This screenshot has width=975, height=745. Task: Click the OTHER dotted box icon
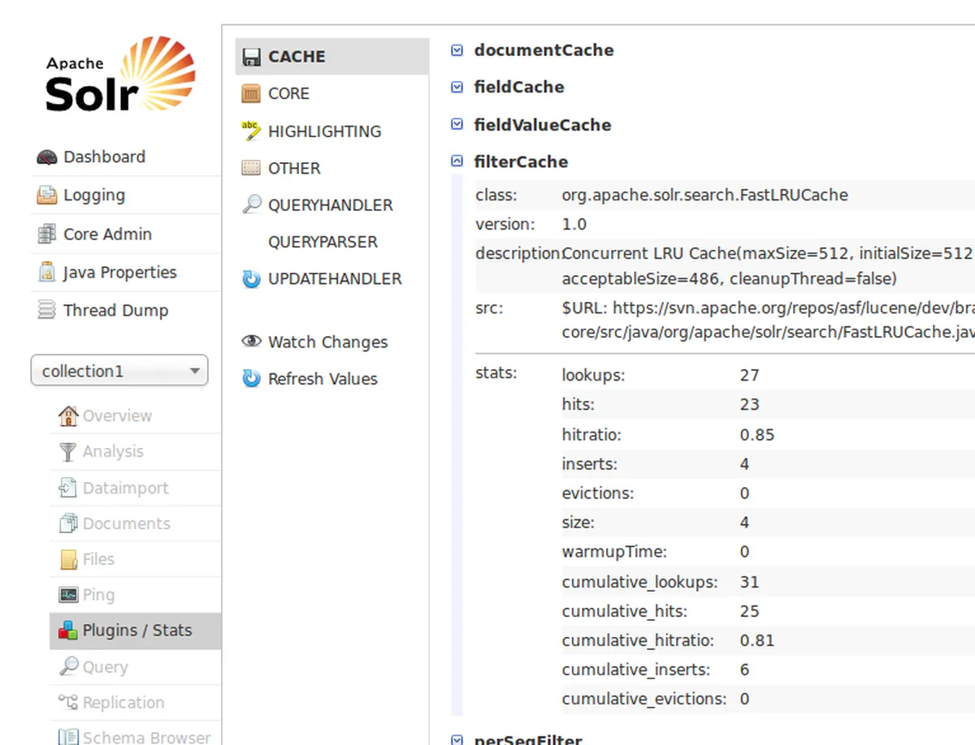pyautogui.click(x=252, y=168)
